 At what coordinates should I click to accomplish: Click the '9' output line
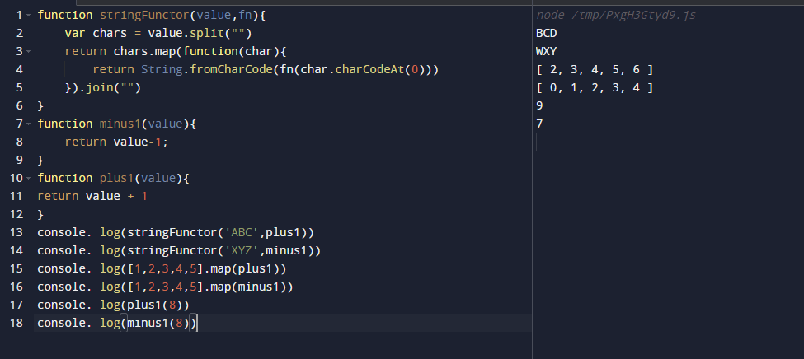tap(539, 105)
